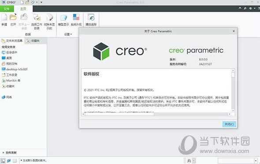Toggle navigator panel icon in status bar
Viewport: 260px width, 164px height.
[3, 160]
